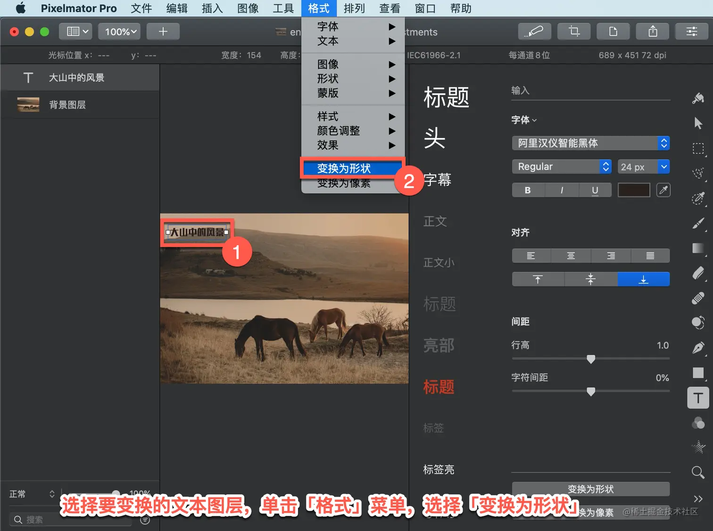Open the ML Enhance brush toolbar button

point(534,32)
